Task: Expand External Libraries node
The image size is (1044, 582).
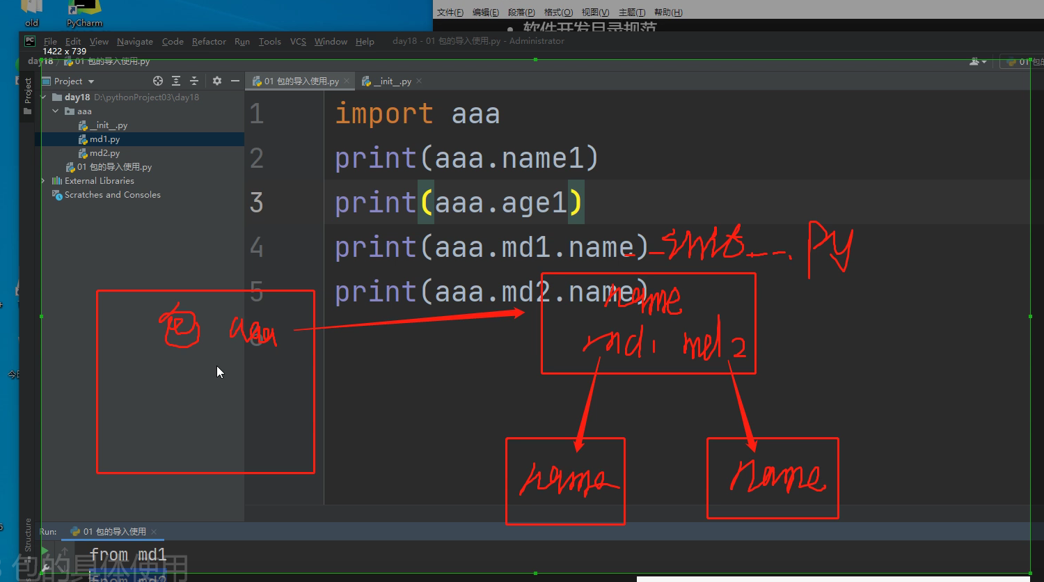Action: point(43,181)
